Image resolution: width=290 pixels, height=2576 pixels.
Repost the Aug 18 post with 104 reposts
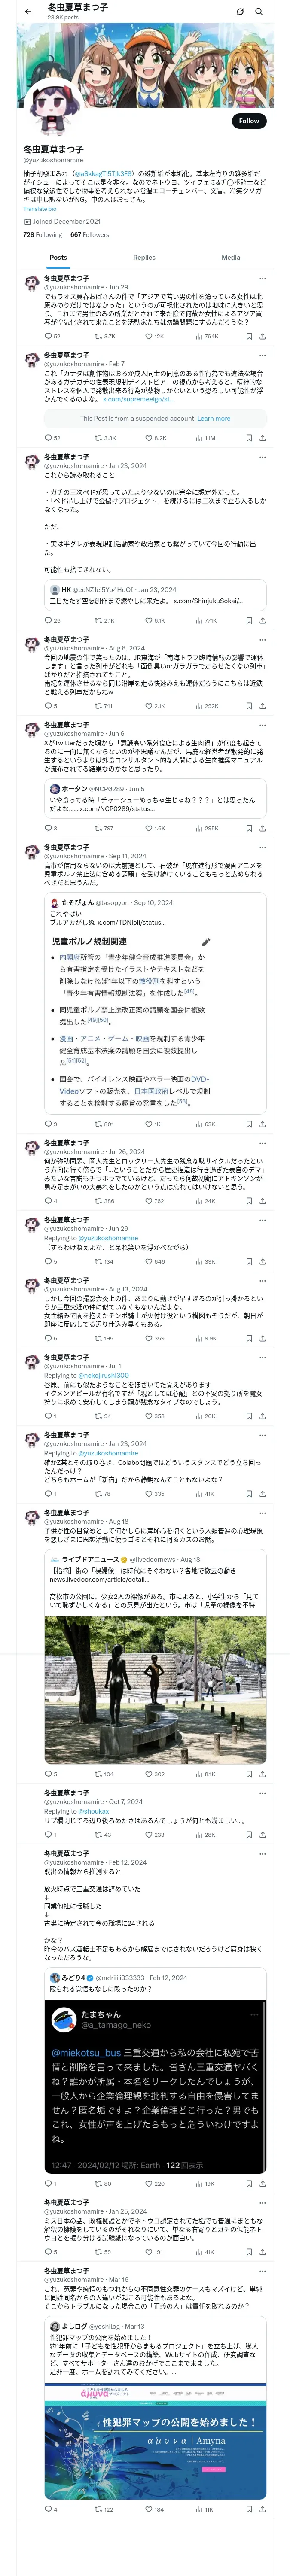[100, 1774]
